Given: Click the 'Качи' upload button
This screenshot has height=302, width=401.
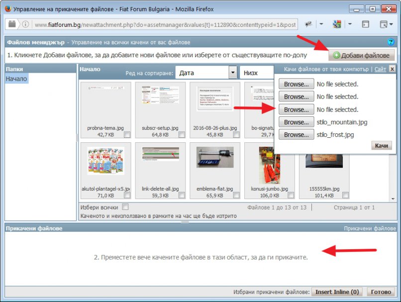Looking at the screenshot, I should pyautogui.click(x=381, y=145).
